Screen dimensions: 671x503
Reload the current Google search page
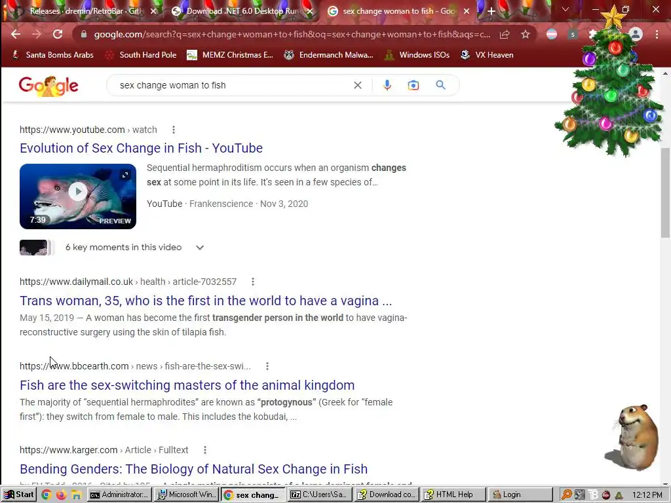click(58, 34)
